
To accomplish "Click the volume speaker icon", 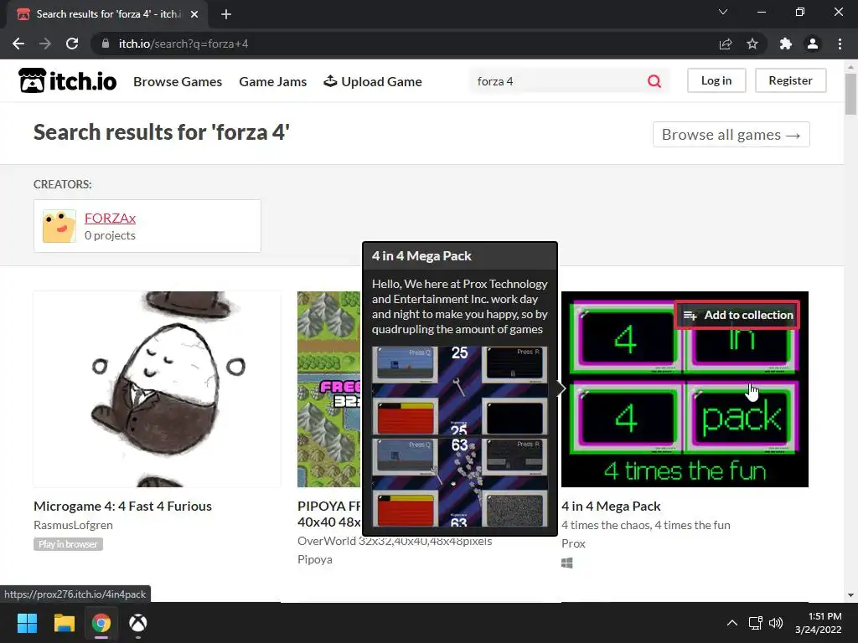I will (775, 623).
